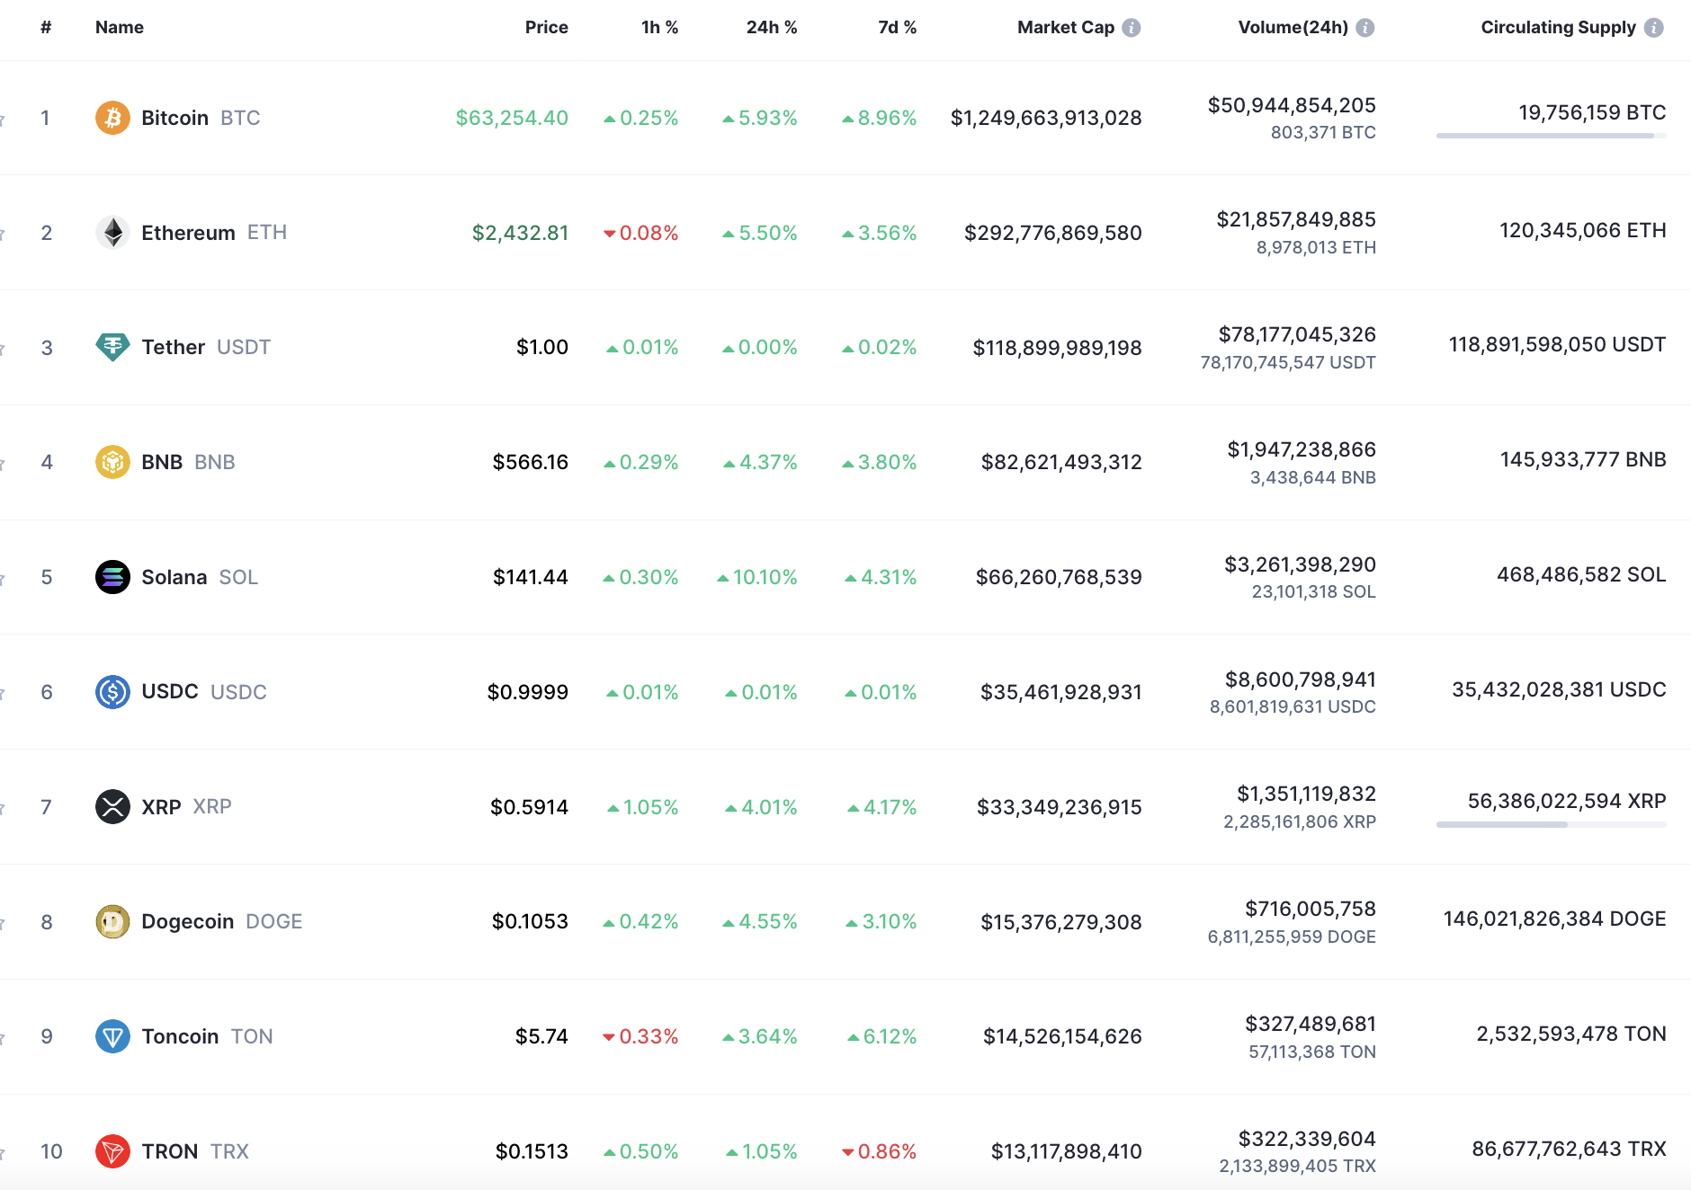Click Bitcoin price $63,254.40
The image size is (1691, 1190).
click(512, 118)
